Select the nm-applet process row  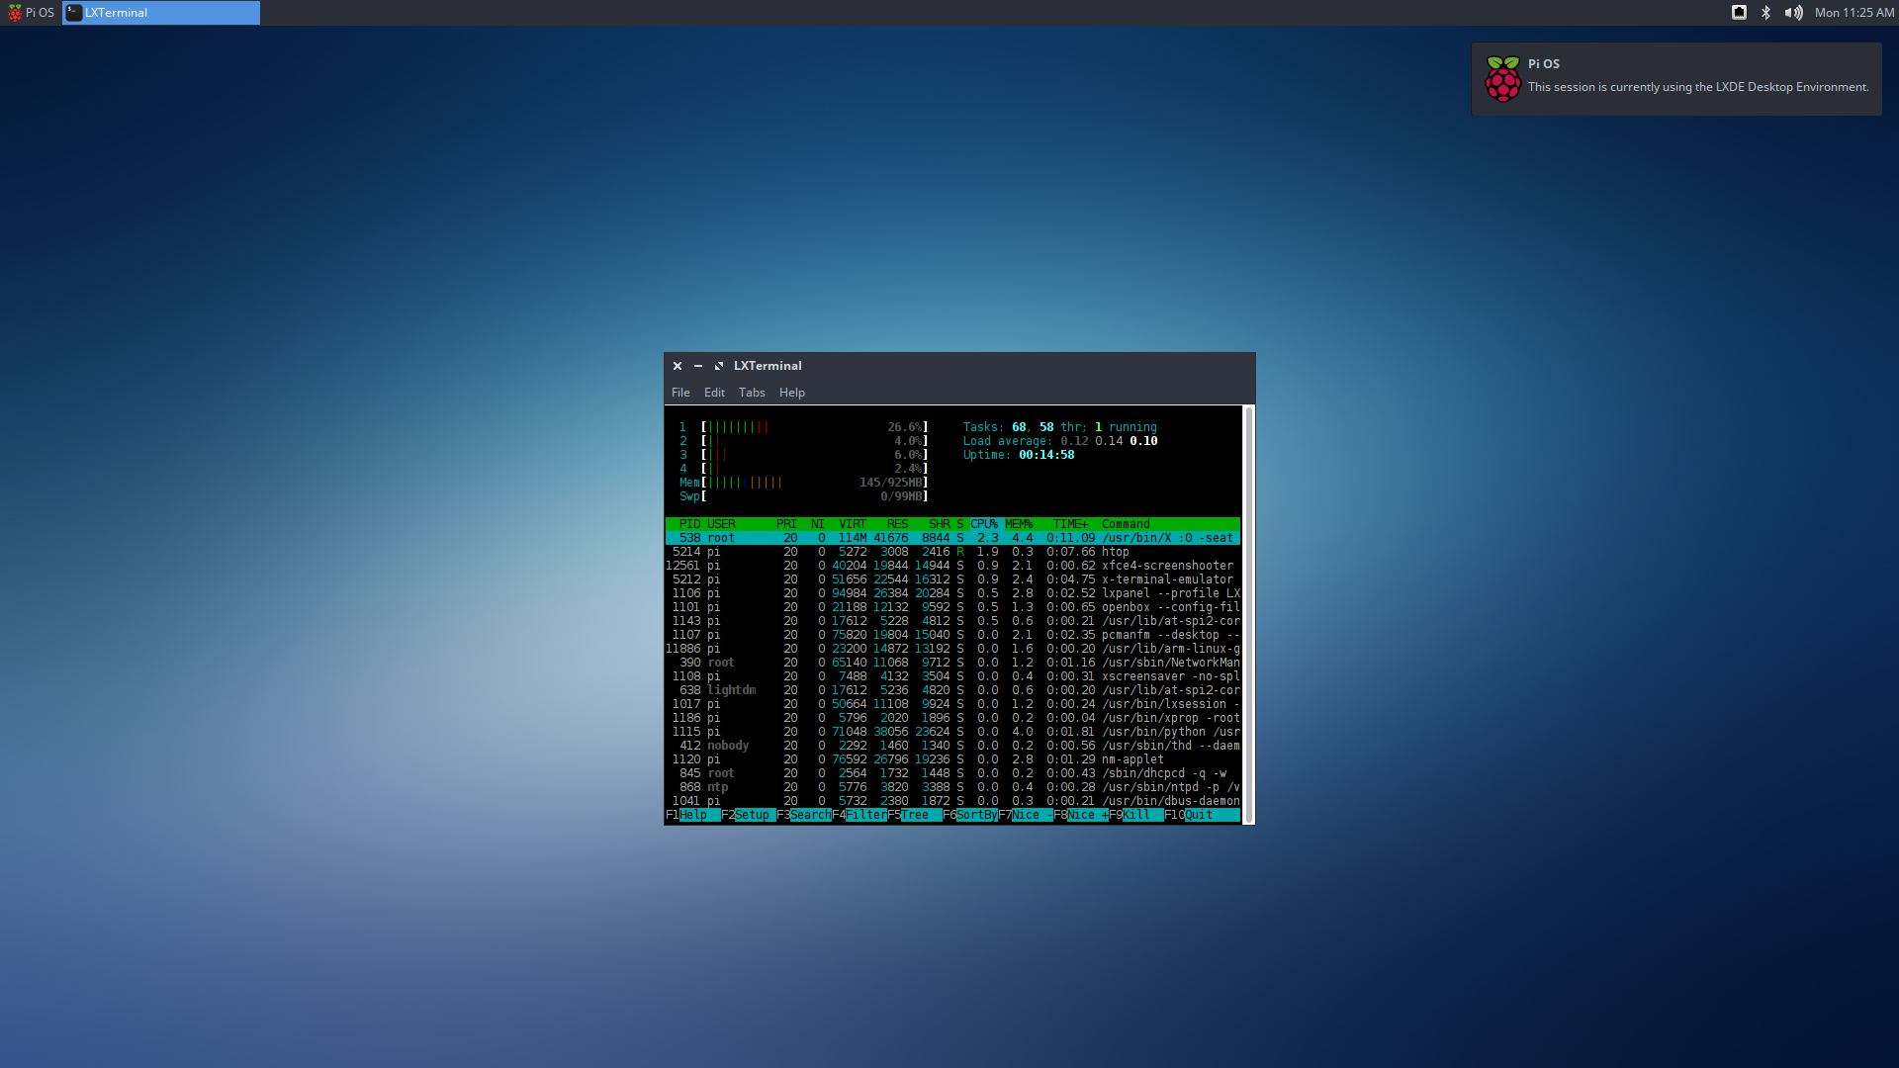pos(952,759)
